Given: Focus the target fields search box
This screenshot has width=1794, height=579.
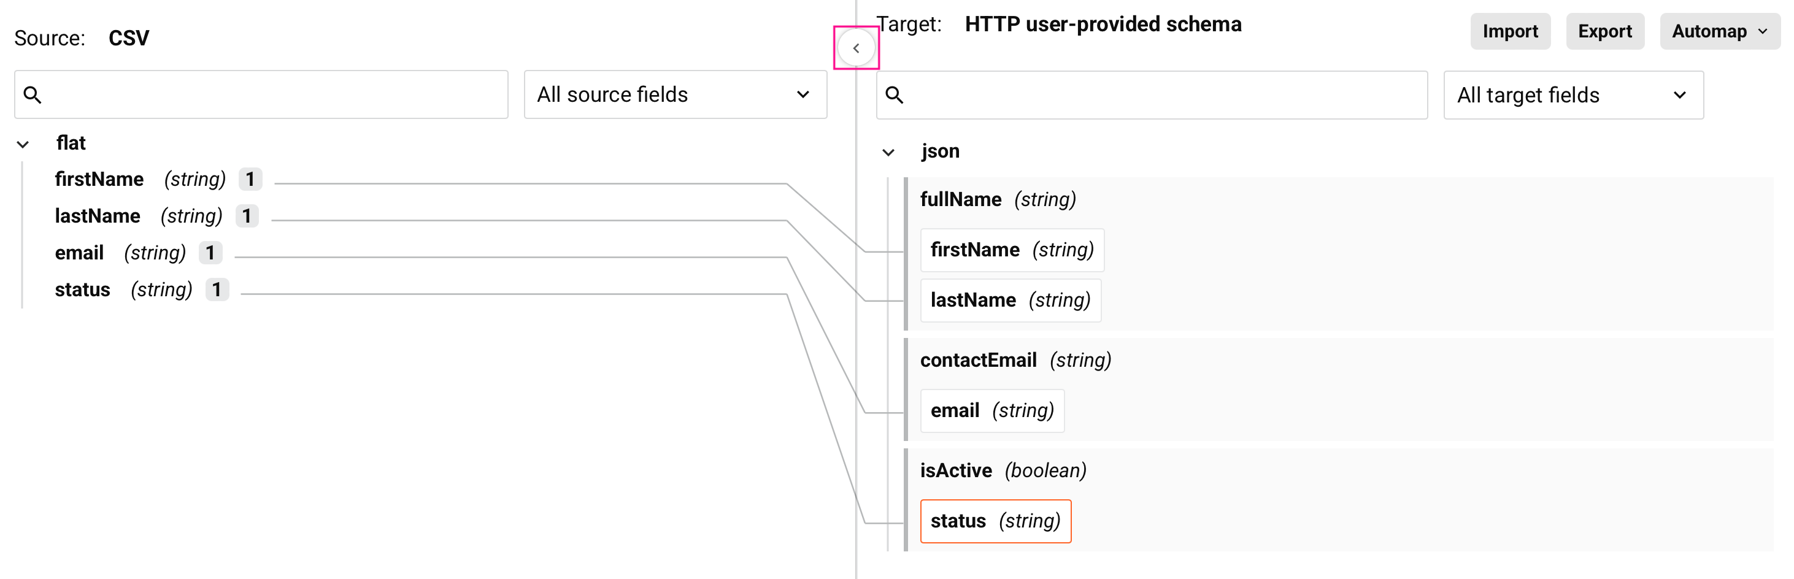Looking at the screenshot, I should click(1163, 95).
